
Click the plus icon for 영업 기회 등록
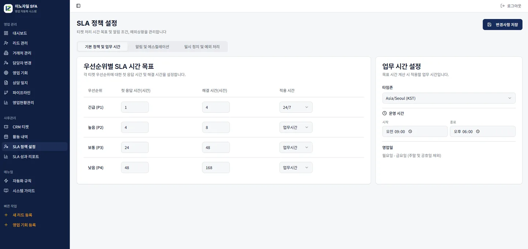click(6, 225)
